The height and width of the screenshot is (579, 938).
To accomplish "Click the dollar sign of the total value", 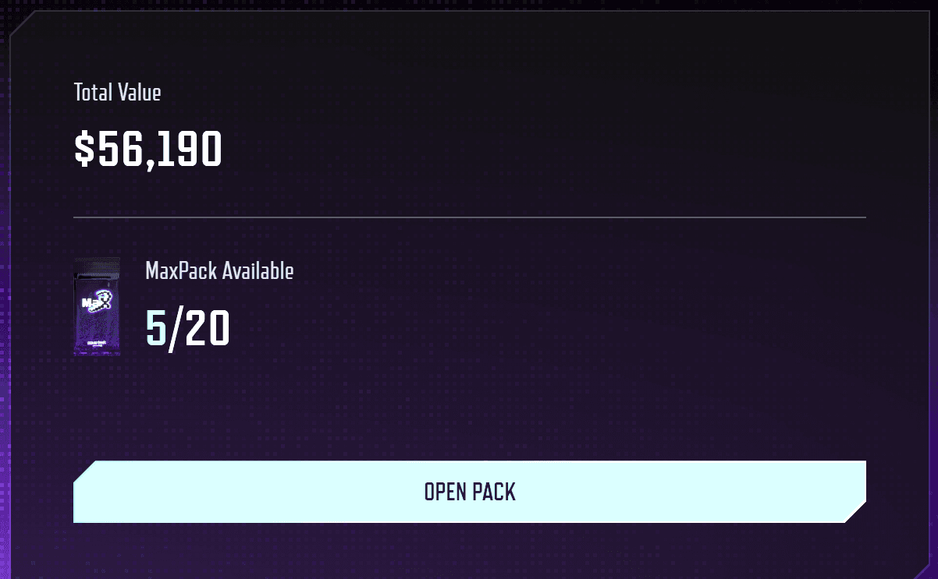I will tap(83, 149).
